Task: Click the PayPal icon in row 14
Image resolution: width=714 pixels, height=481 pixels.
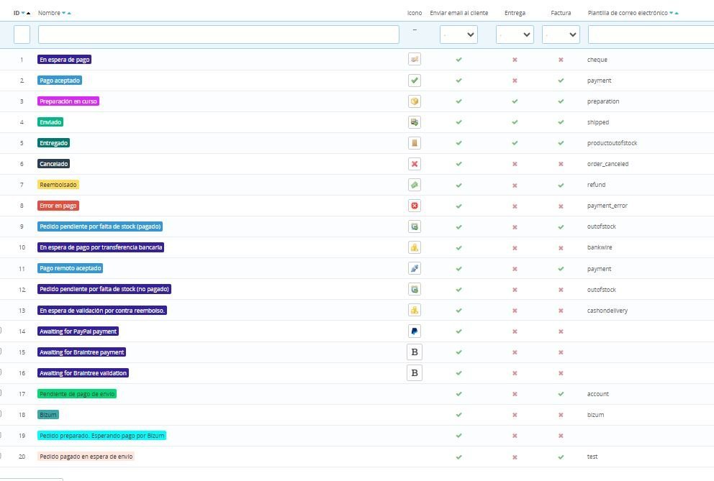Action: click(x=415, y=331)
